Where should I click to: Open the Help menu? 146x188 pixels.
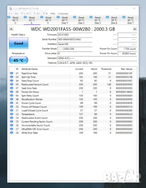pyautogui.click(x=53, y=13)
